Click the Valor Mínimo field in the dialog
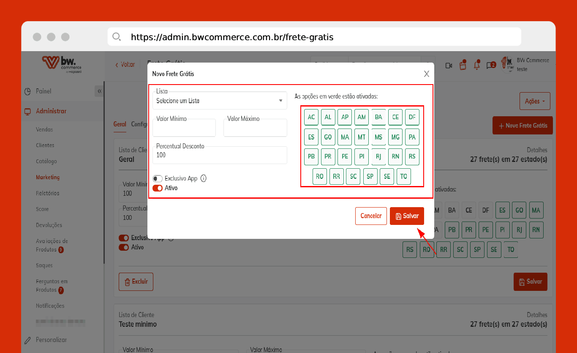Screen dimensions: 577x353 point(184,128)
